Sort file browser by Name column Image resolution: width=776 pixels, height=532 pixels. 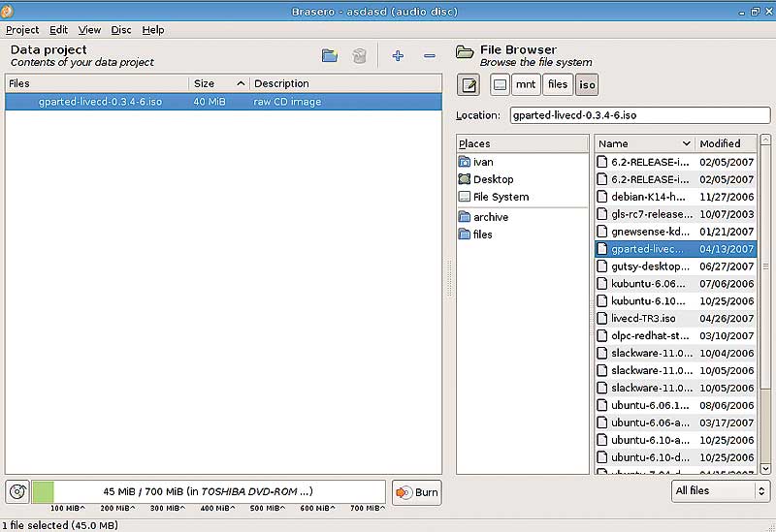644,143
